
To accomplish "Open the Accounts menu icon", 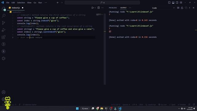I will [x=4, y=92].
